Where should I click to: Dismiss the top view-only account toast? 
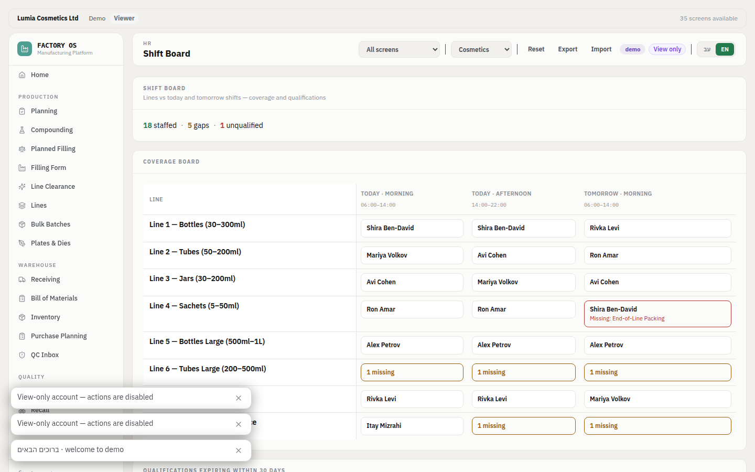239,398
